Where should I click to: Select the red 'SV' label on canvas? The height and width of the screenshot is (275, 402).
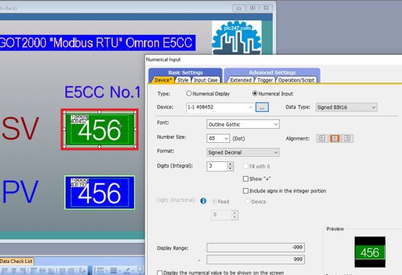point(20,129)
